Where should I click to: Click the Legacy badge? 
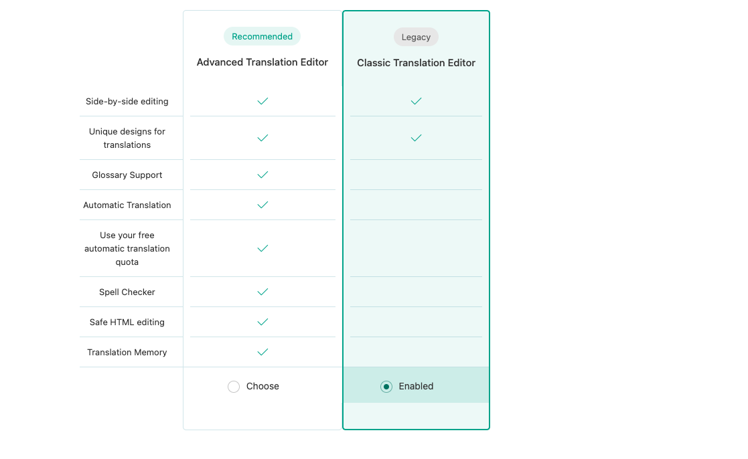[416, 37]
